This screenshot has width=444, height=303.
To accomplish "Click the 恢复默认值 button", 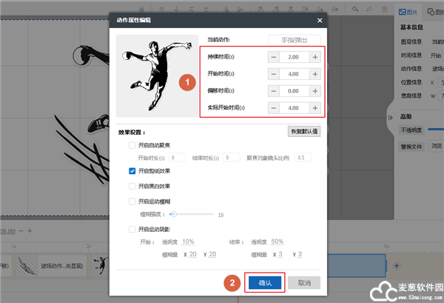I will point(303,132).
